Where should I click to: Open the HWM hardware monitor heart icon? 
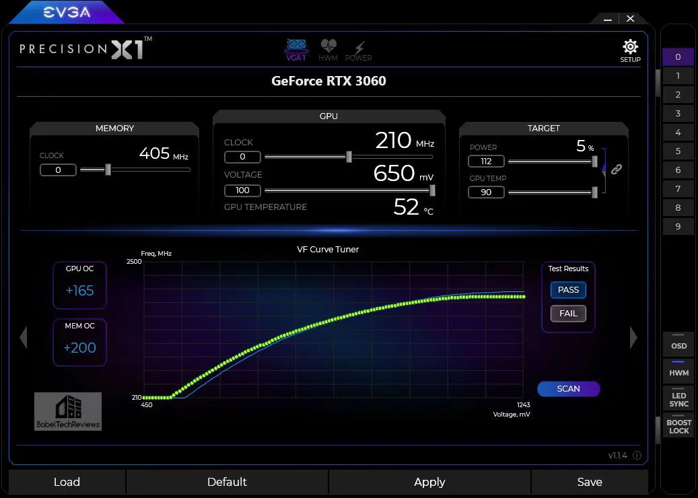click(x=328, y=50)
